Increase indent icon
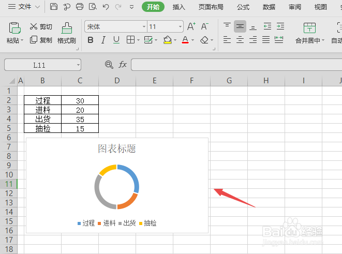 tap(280, 26)
